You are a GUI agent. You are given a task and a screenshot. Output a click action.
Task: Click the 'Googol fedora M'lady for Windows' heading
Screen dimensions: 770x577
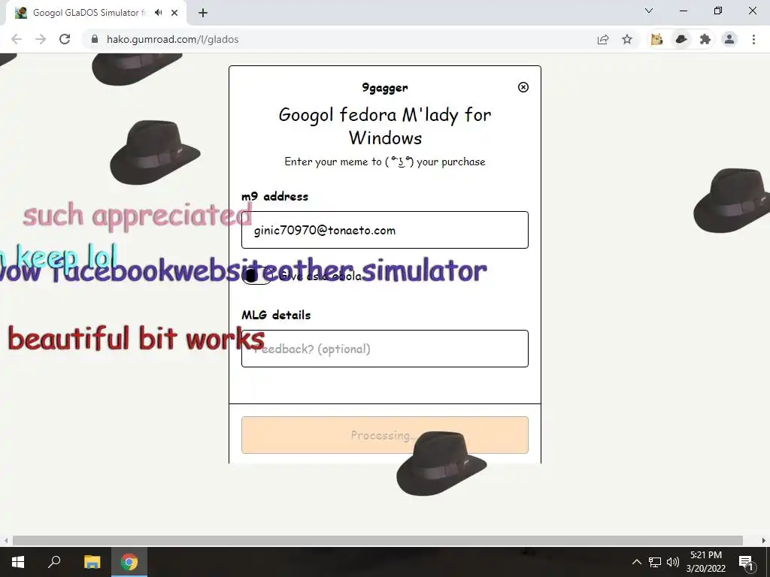click(x=385, y=126)
